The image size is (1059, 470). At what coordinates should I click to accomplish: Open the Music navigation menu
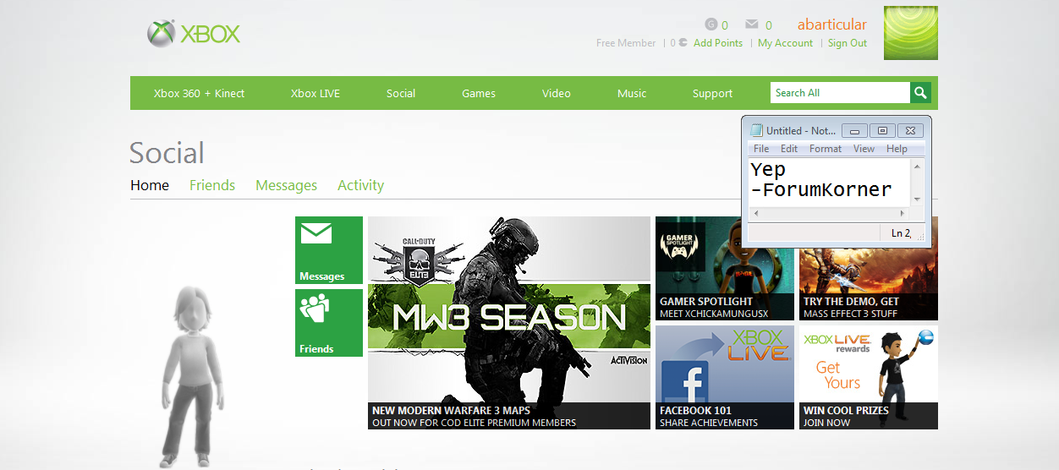click(632, 93)
